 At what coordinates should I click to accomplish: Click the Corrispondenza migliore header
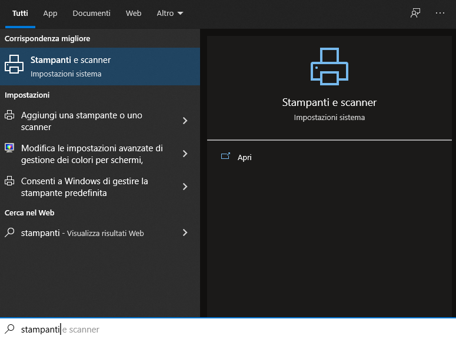[x=48, y=39]
